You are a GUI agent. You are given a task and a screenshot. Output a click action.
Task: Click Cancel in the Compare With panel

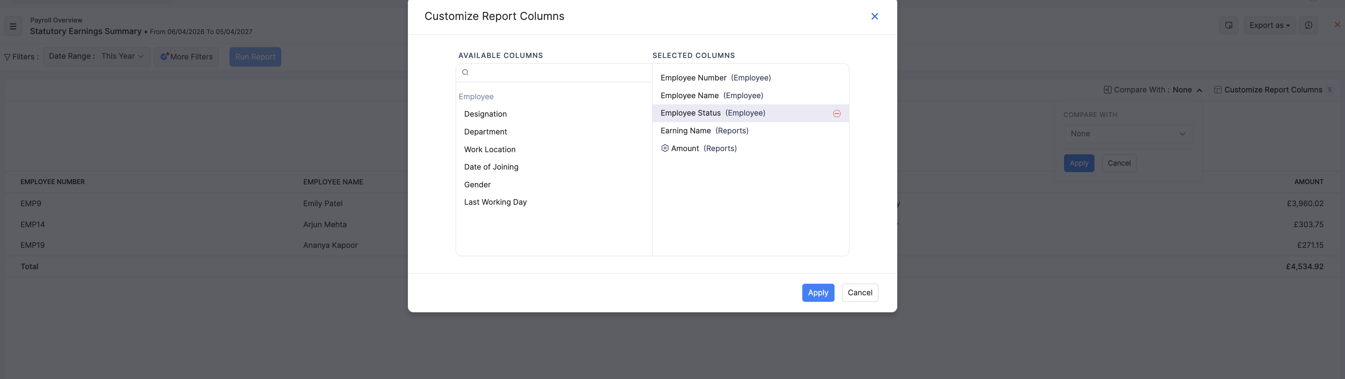[x=1119, y=163]
